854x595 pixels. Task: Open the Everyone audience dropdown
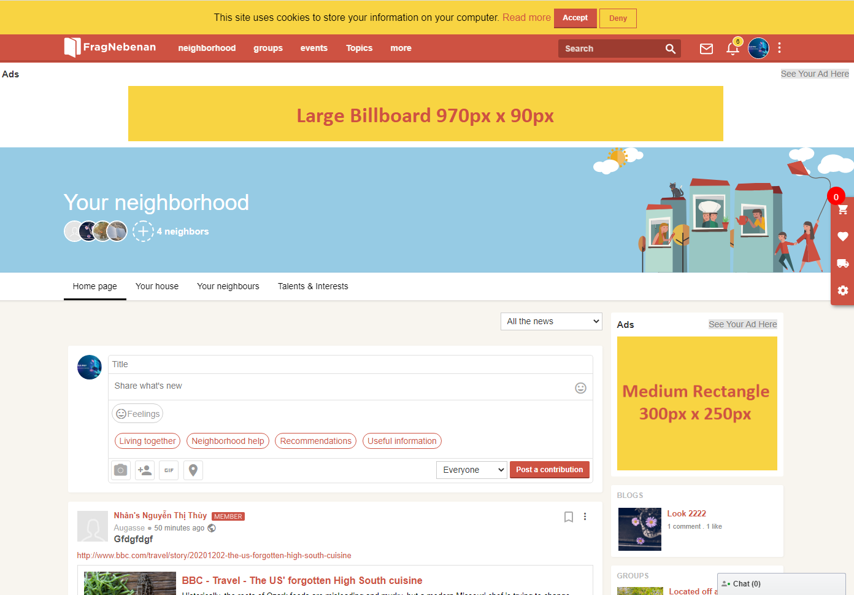pyautogui.click(x=471, y=470)
